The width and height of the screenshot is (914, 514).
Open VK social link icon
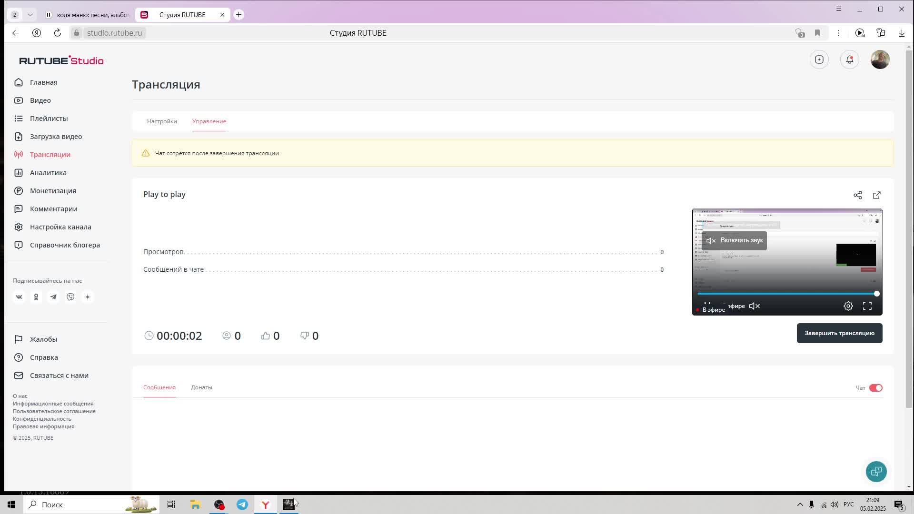tap(19, 297)
